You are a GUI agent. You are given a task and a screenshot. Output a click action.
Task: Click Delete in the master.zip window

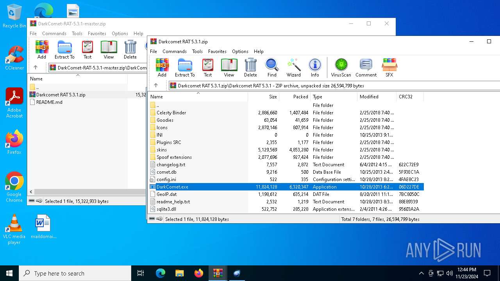tap(130, 50)
